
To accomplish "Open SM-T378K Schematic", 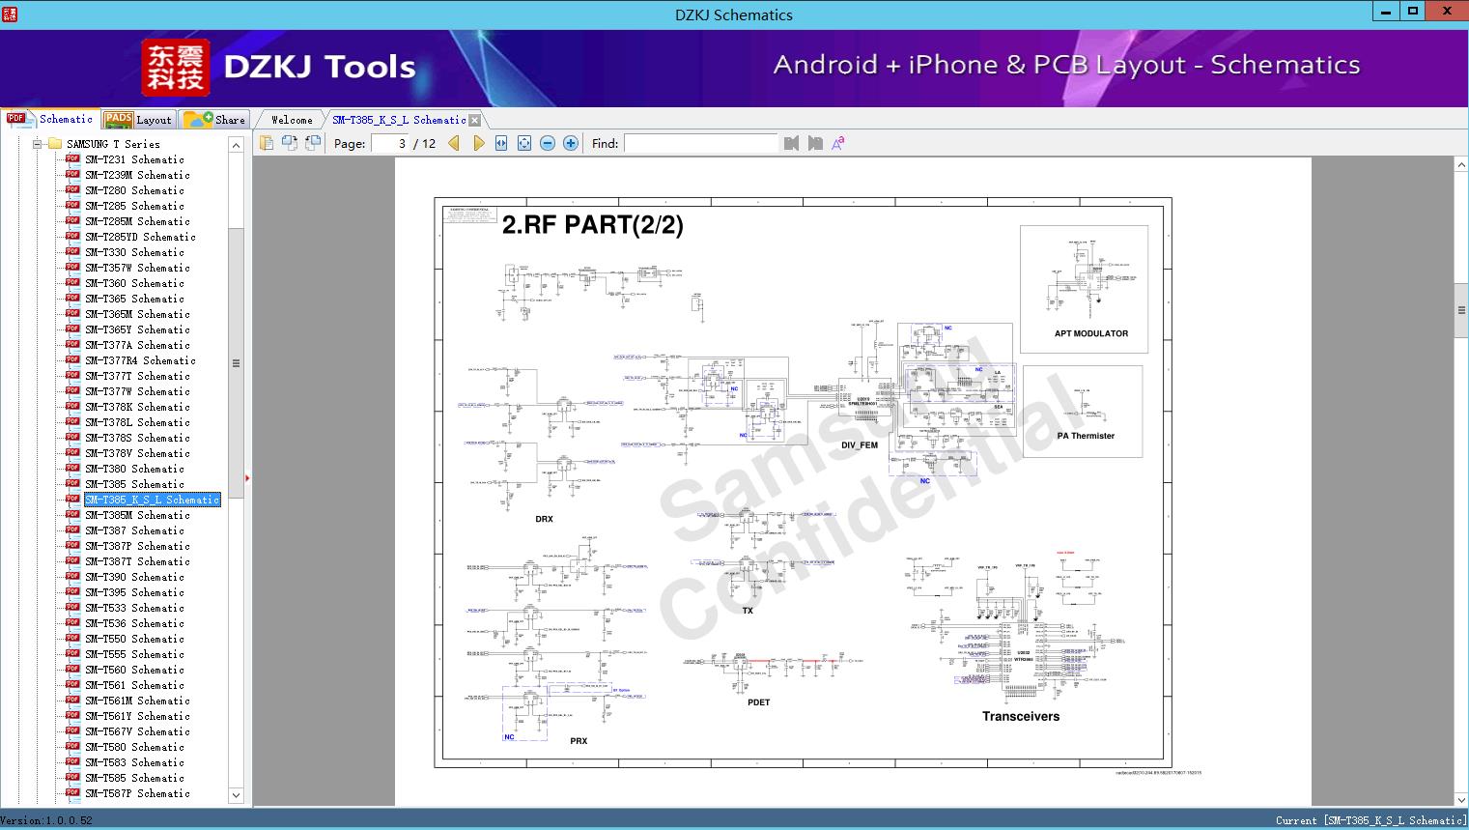I will pos(137,407).
